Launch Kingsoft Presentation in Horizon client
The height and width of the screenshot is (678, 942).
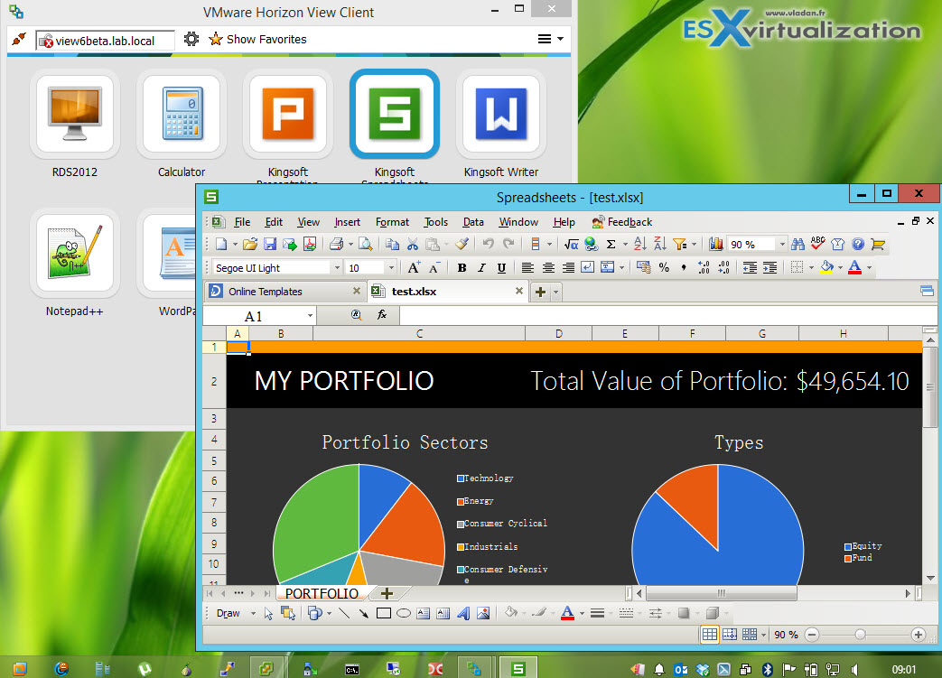coord(288,114)
